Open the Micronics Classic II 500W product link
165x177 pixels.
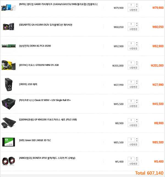coord(45,100)
